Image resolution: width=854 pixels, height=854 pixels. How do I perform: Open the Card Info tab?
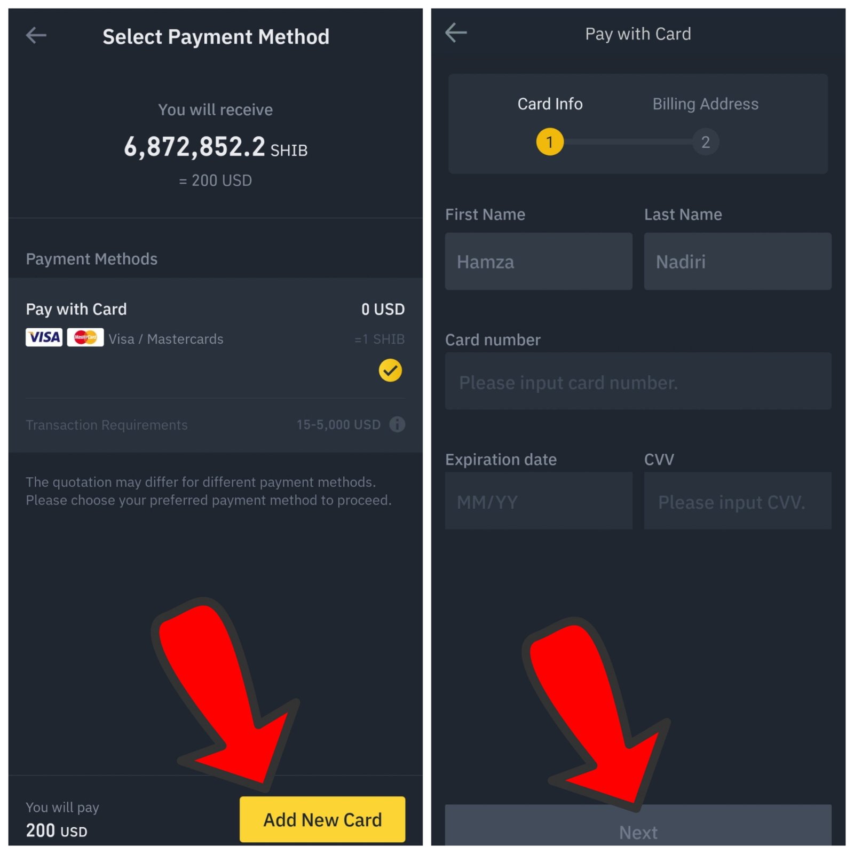[550, 104]
